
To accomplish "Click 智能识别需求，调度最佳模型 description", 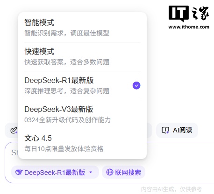I will (67, 33).
